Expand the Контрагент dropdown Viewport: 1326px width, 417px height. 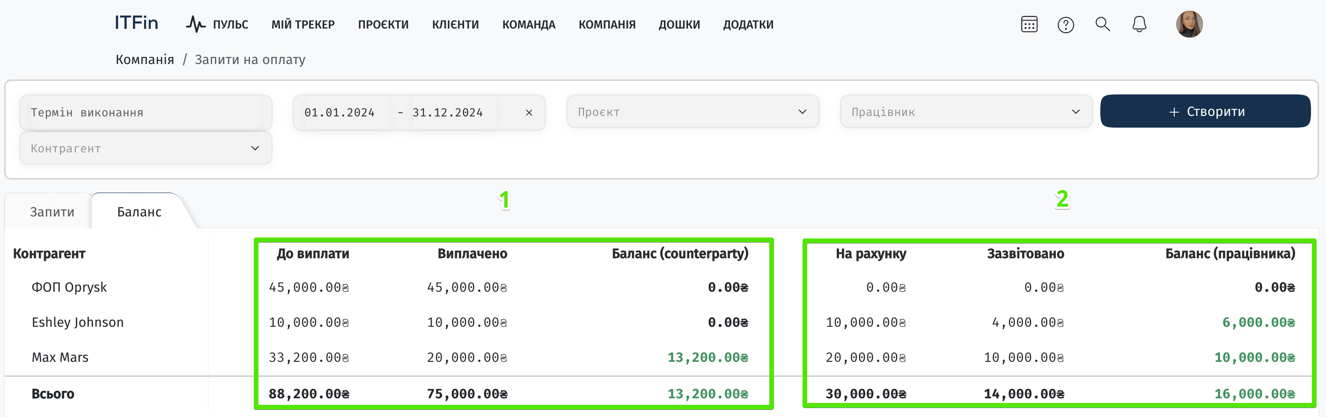coord(146,148)
